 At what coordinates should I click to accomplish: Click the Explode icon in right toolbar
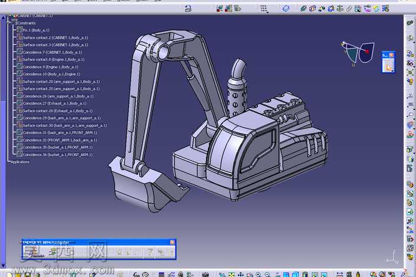pos(410,72)
